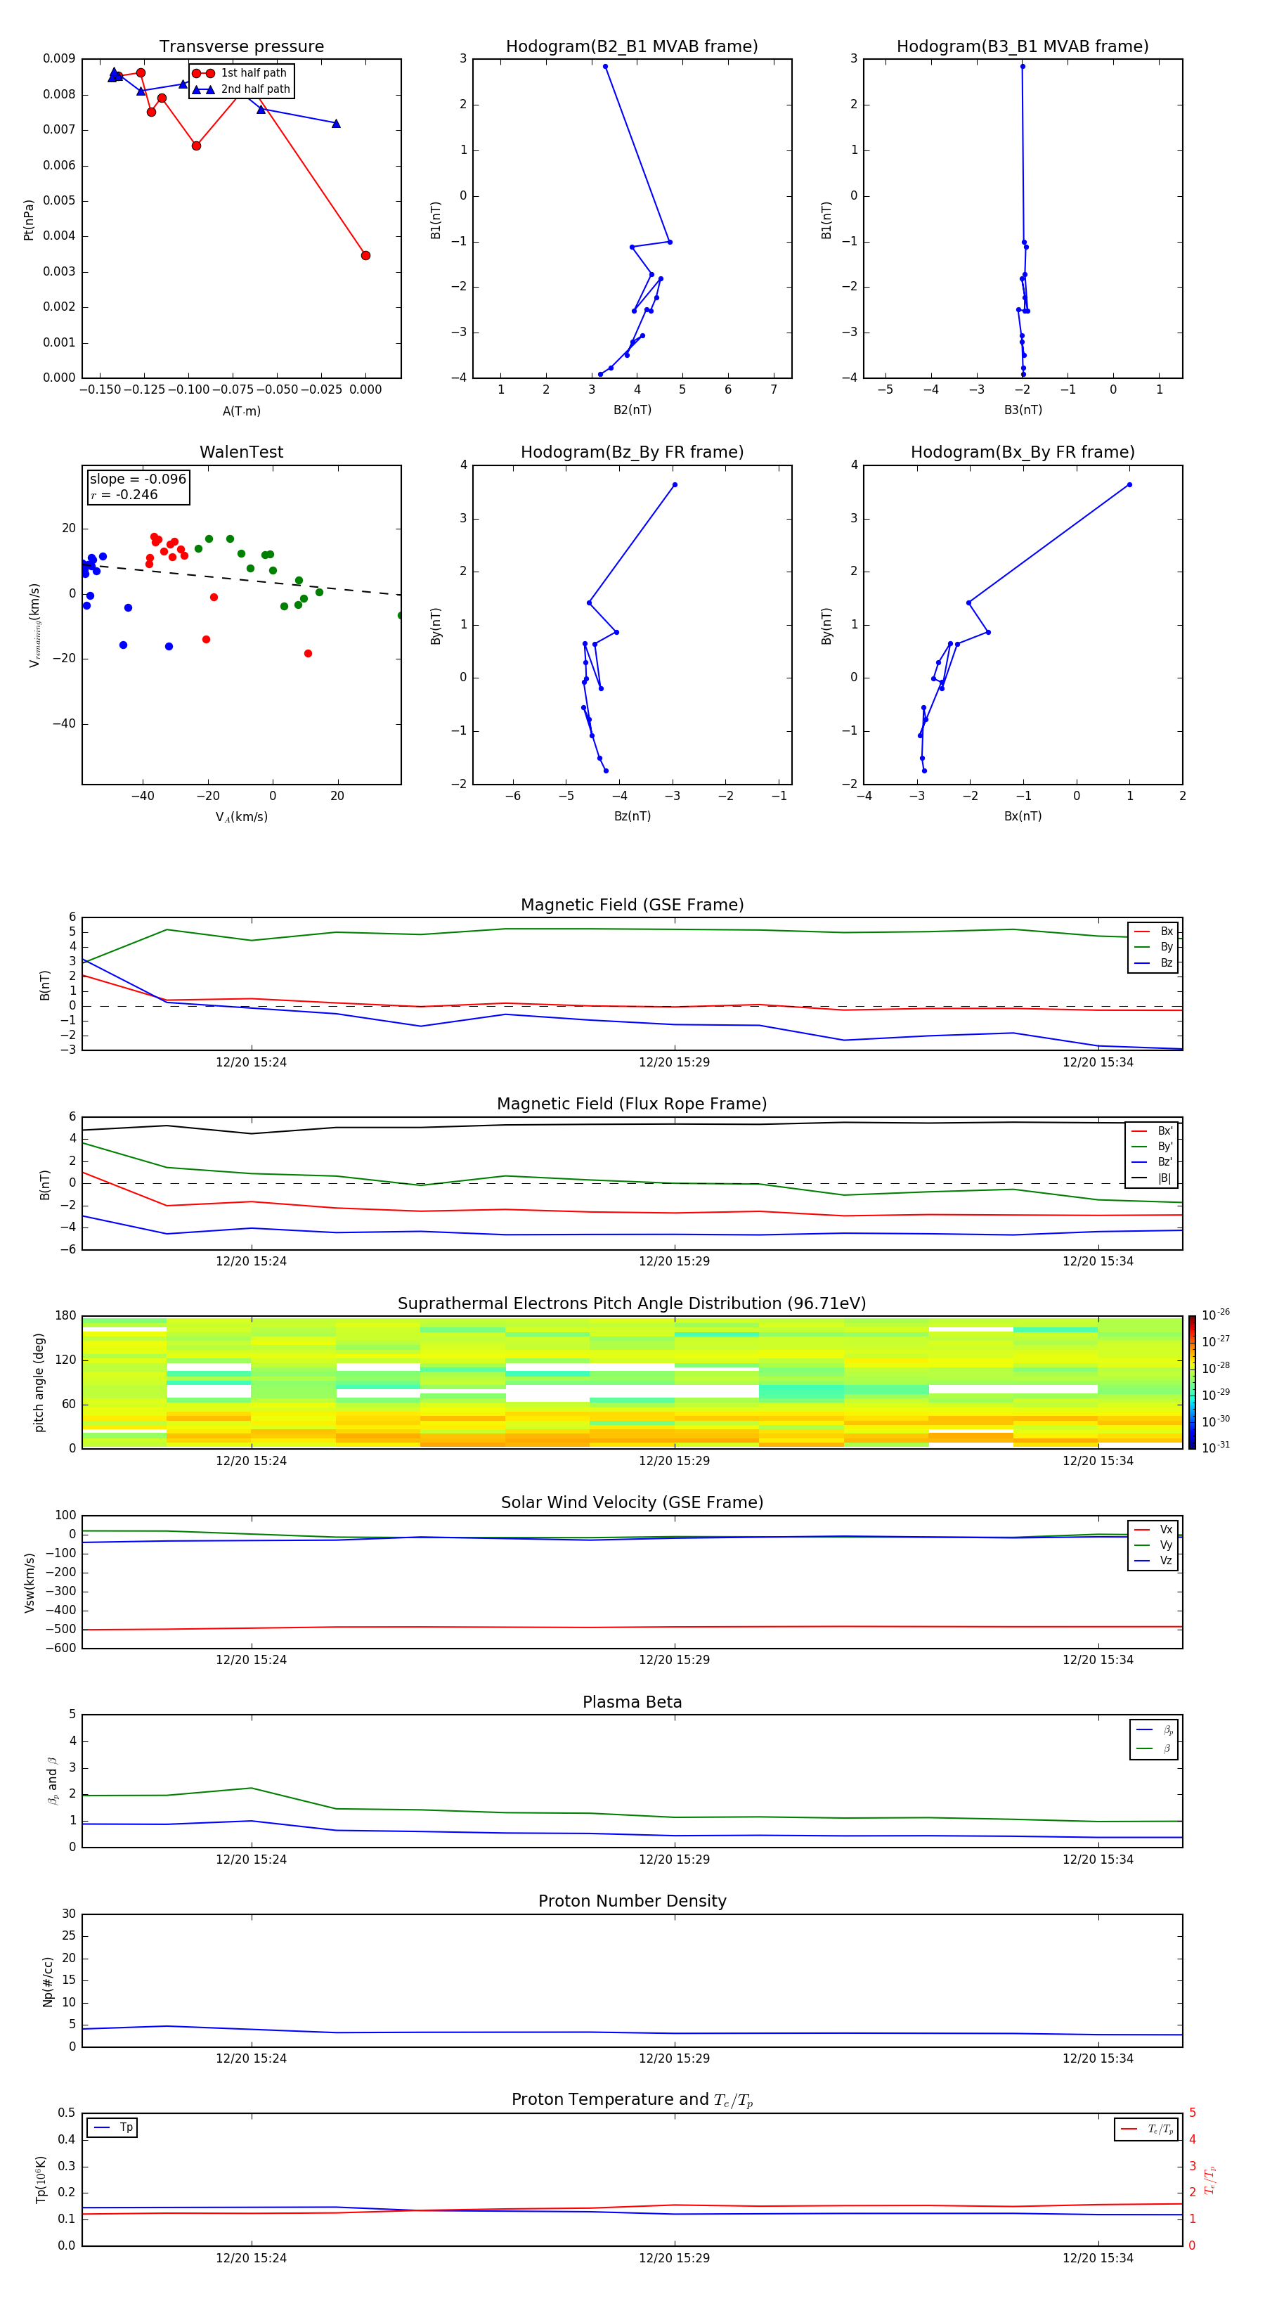Click the Bx(nT) x-axis label

pos(1023,816)
